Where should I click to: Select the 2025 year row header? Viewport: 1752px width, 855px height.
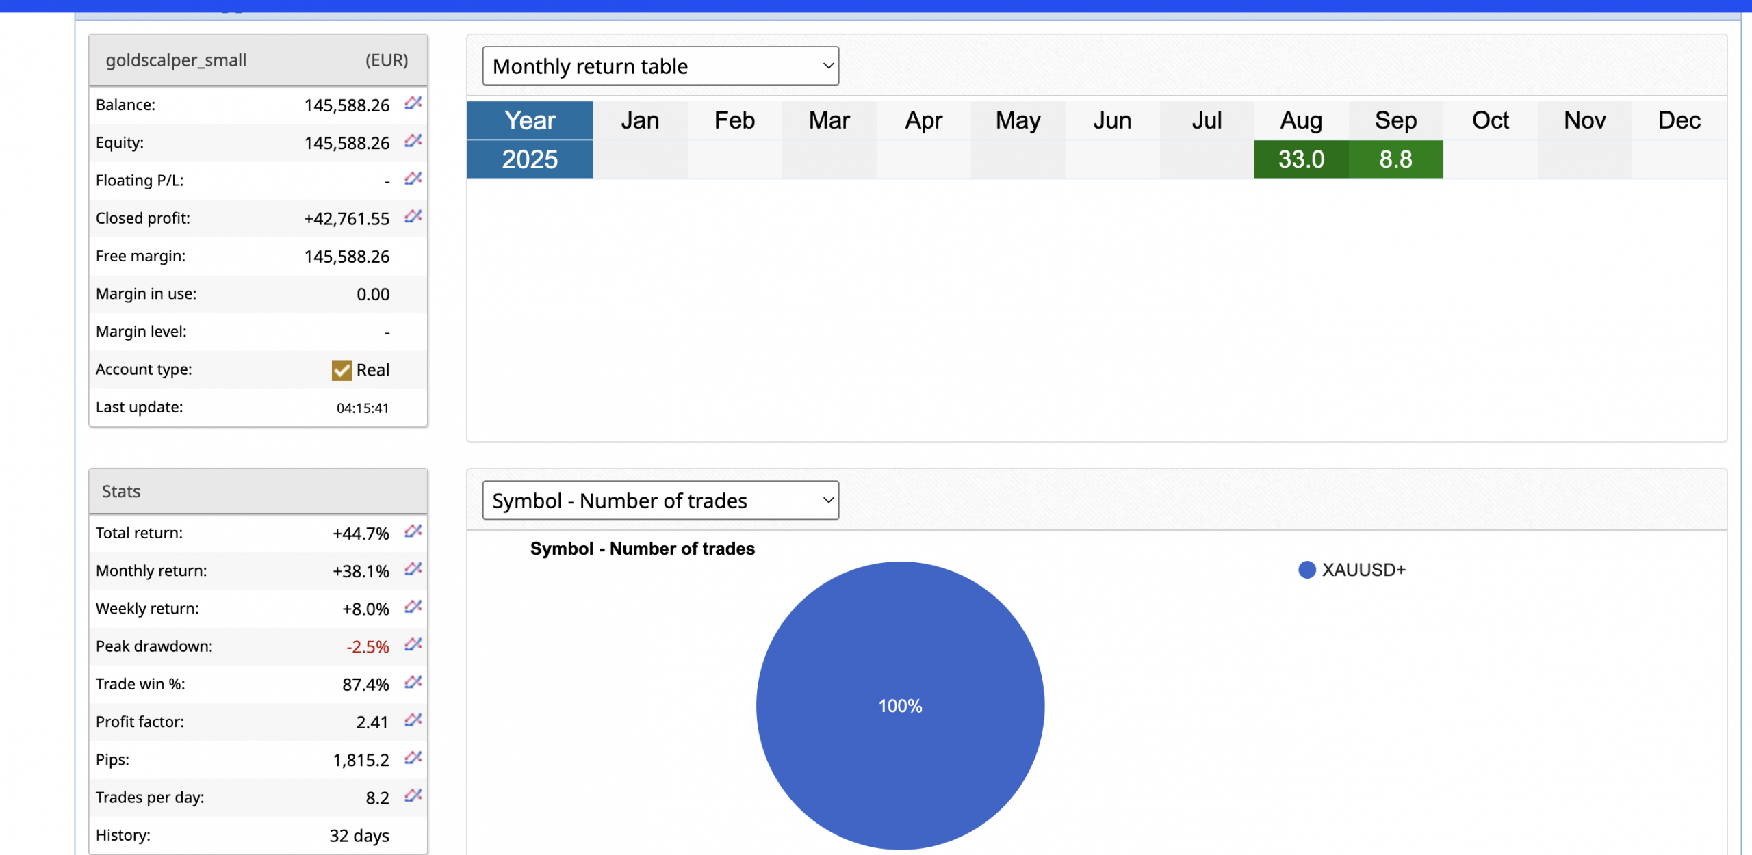click(530, 159)
